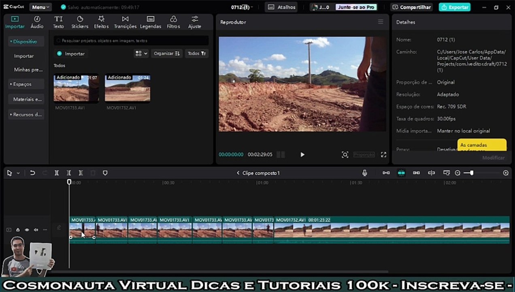Screen dimensions: 515x292
Task: Select the MOV01732.AVI media thumbnail
Action: coord(128,88)
